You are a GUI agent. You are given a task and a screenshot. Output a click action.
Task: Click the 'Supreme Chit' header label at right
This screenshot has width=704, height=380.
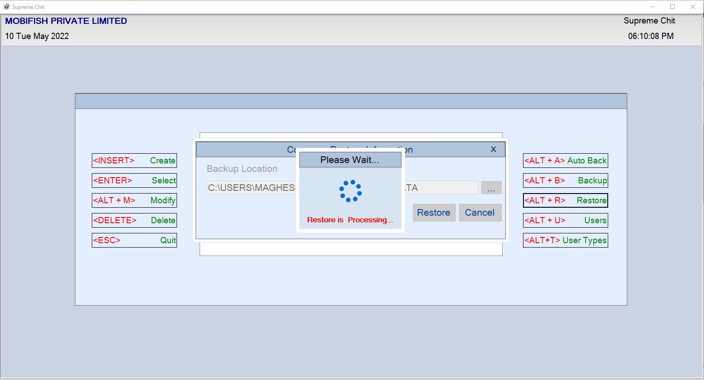[649, 21]
